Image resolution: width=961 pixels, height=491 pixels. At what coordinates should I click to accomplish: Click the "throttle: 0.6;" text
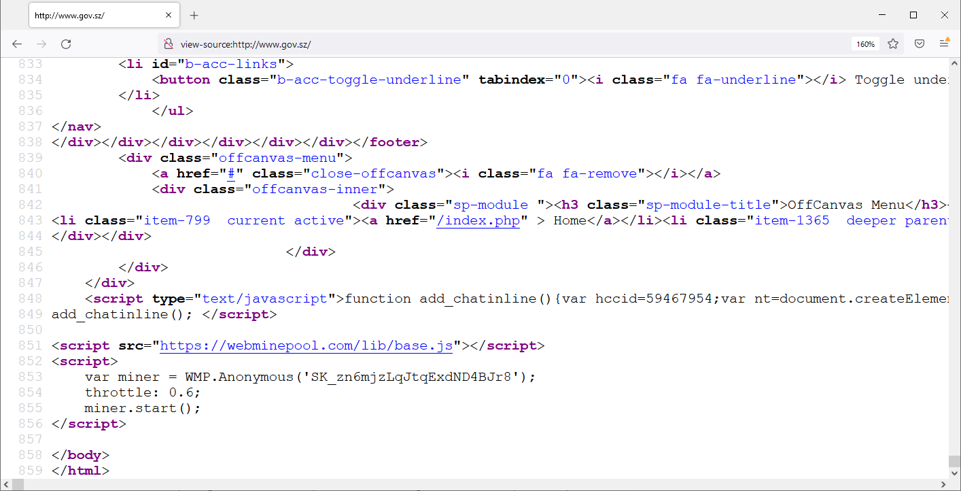click(143, 392)
